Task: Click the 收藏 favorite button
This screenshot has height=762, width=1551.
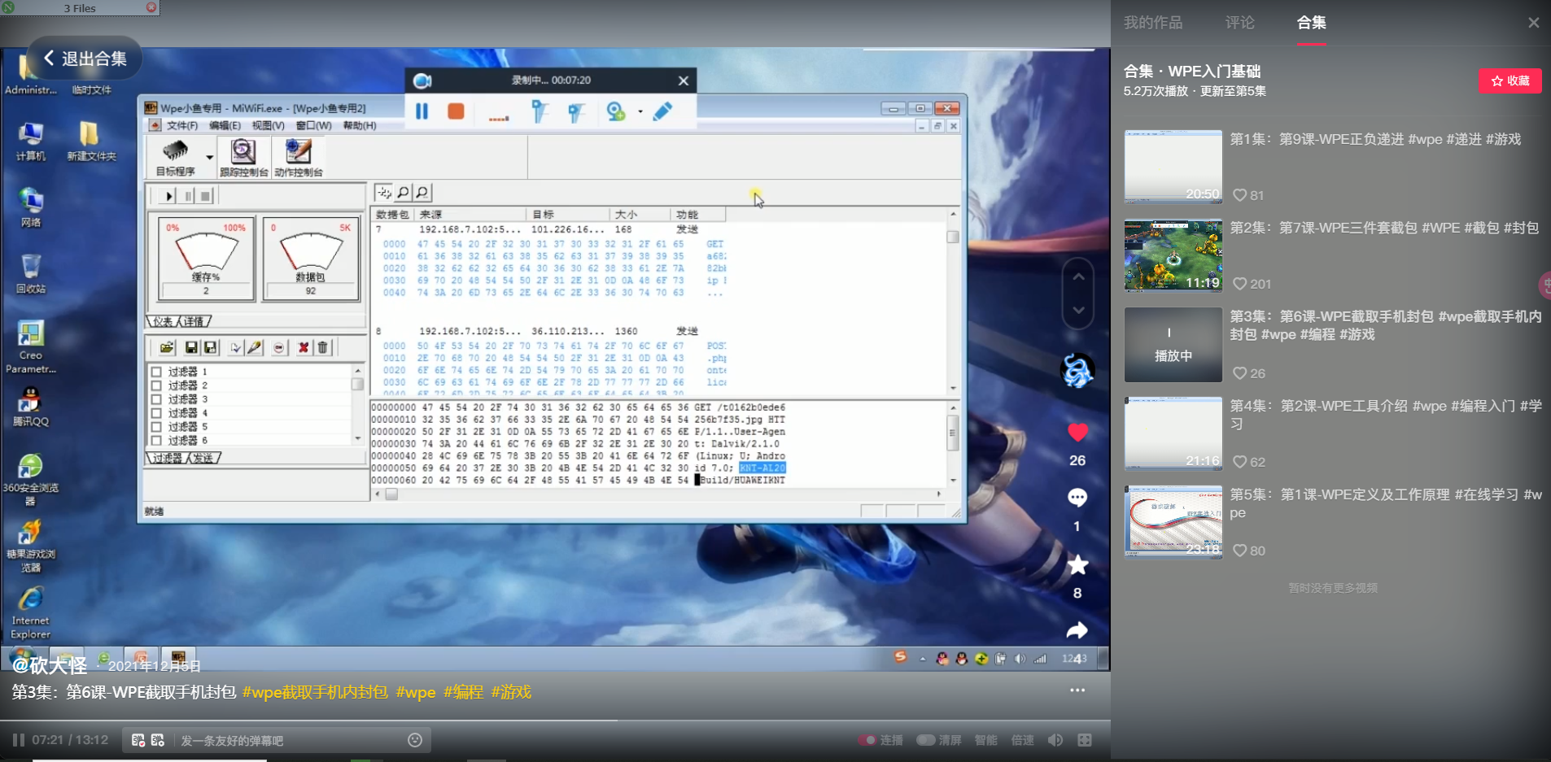Action: coord(1510,81)
